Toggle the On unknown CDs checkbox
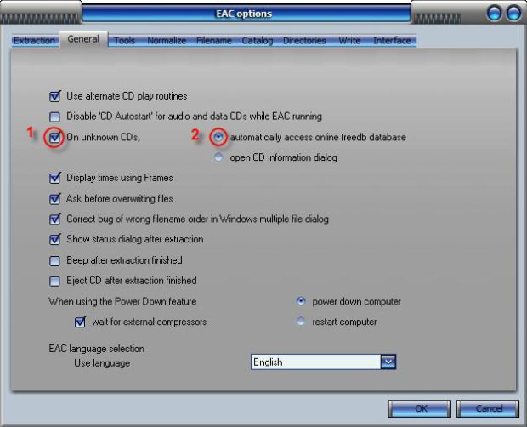 click(x=54, y=137)
